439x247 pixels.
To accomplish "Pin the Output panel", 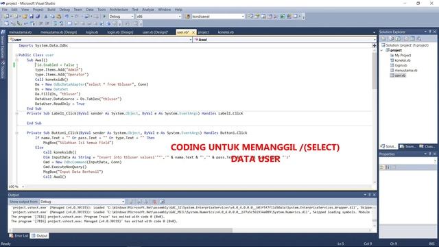I will point(370,195).
